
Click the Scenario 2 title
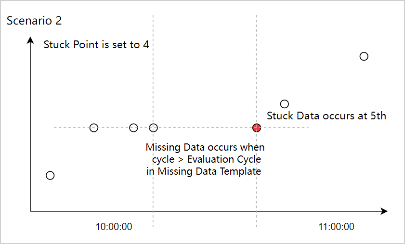pyautogui.click(x=34, y=21)
